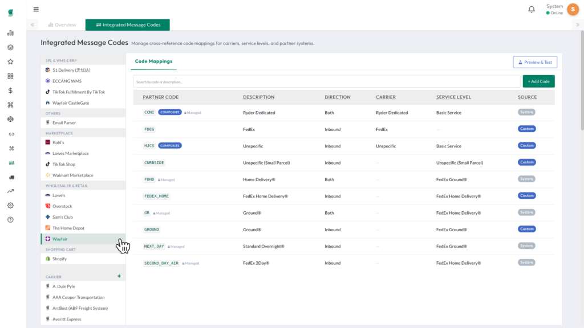Click the COMPOSITE badge in CCNI row
584x328 pixels.
tap(170, 112)
